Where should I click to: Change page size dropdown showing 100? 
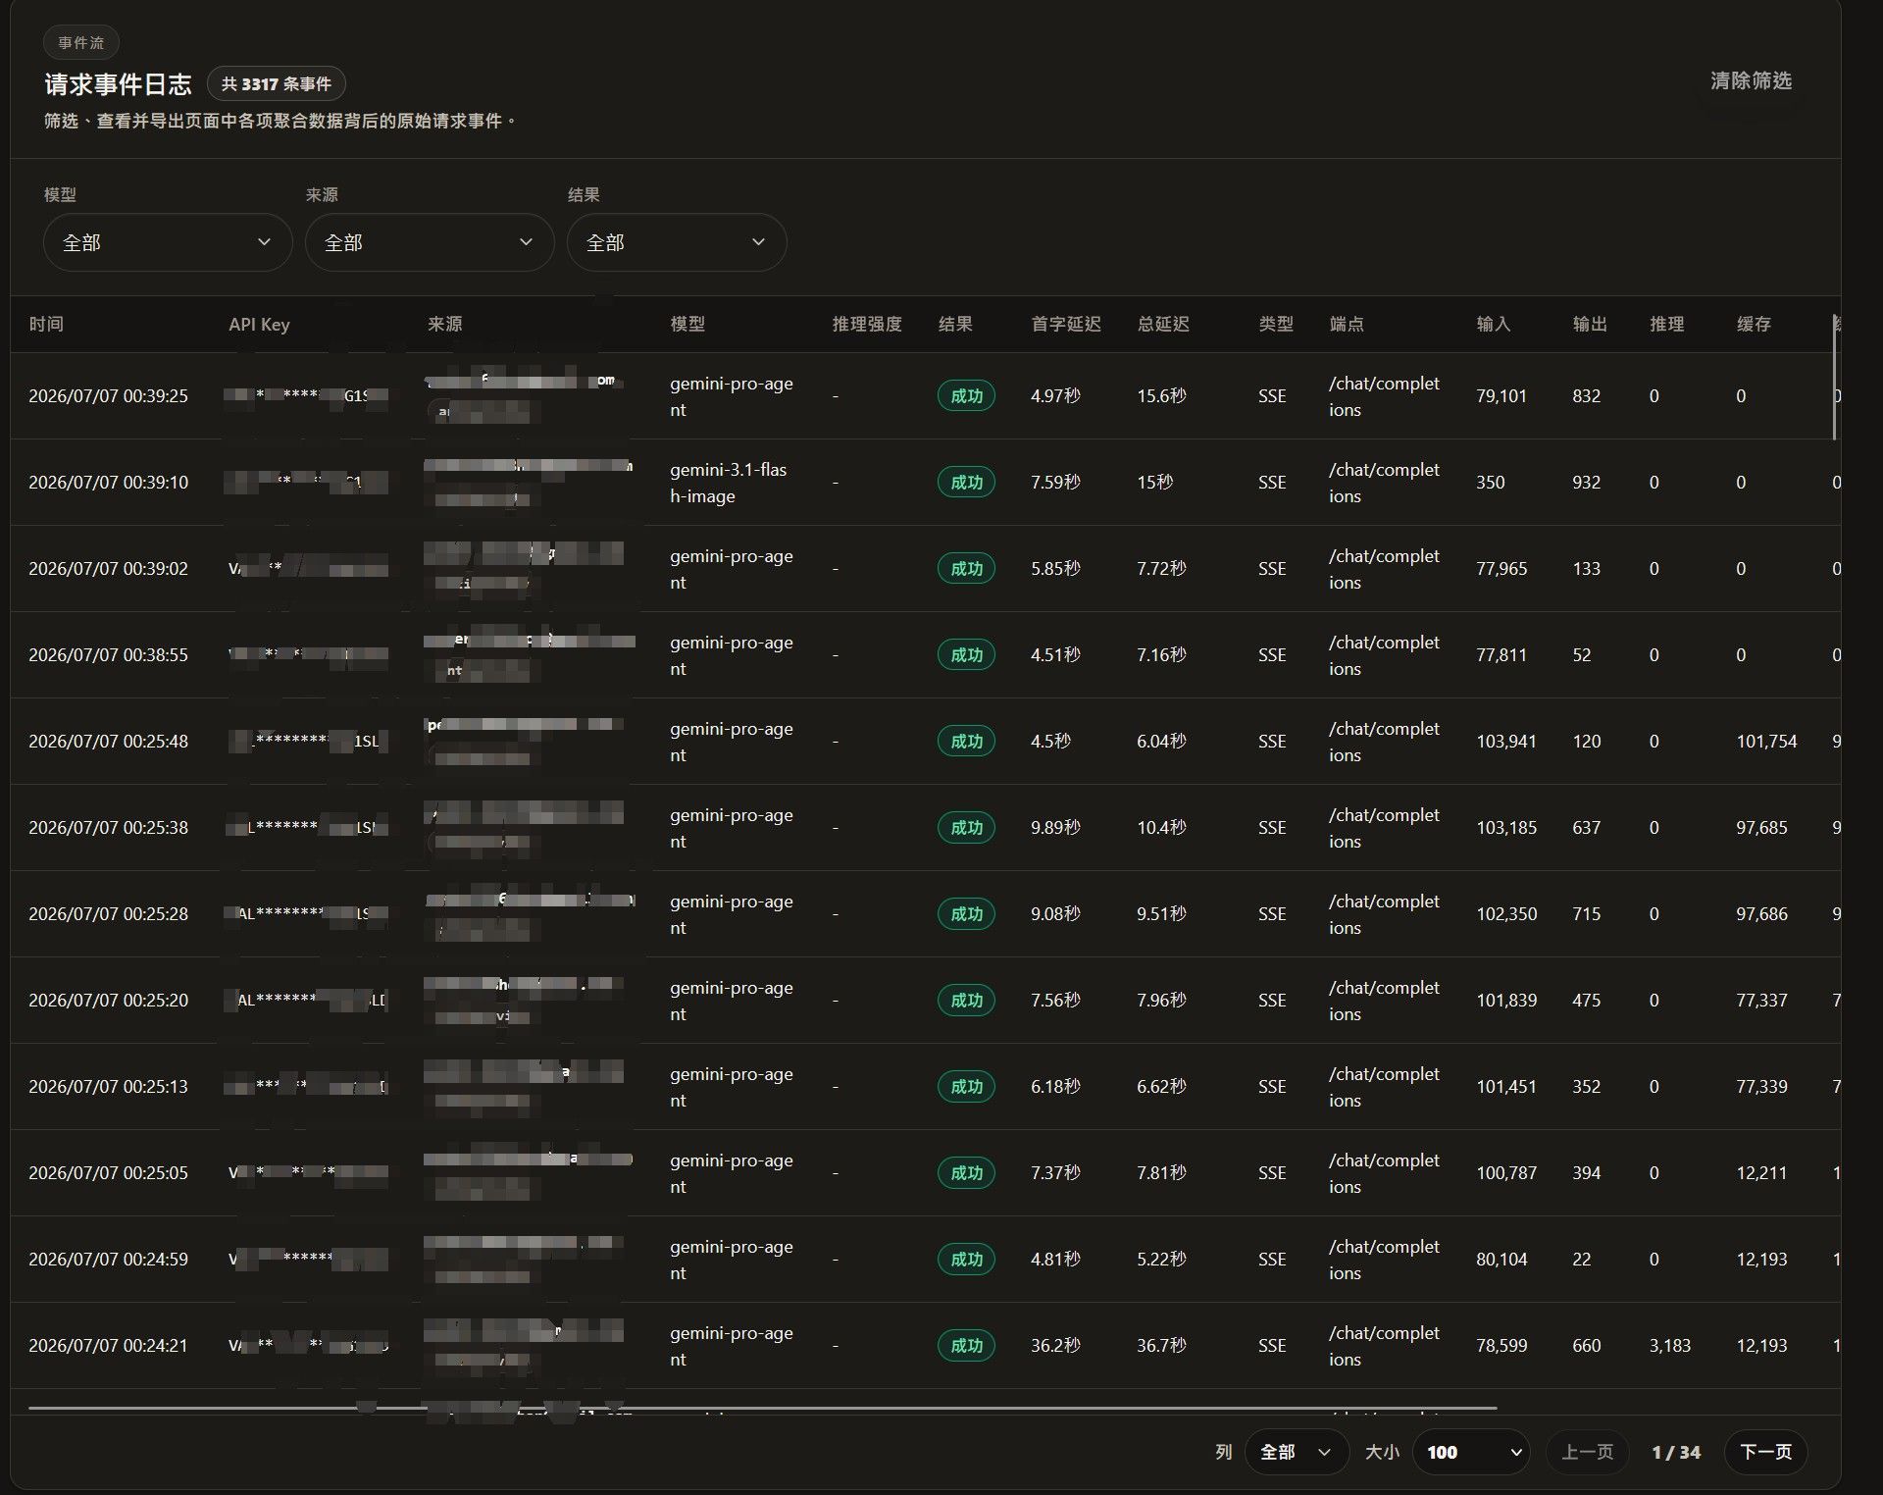click(x=1471, y=1452)
